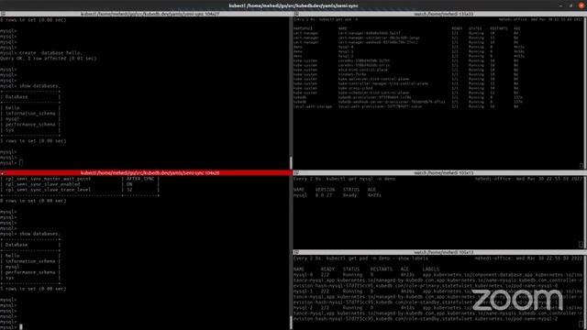Click 'mysql' row in bottom-left database list
Screen dimensions: 587x330
click(12, 267)
